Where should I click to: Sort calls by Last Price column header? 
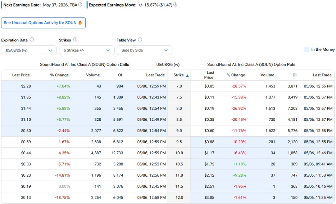21,75
